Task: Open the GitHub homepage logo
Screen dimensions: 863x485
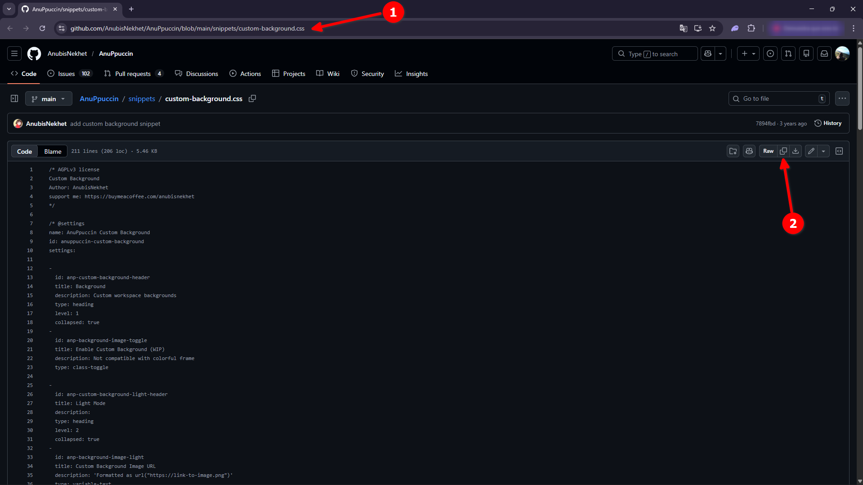Action: coord(34,54)
